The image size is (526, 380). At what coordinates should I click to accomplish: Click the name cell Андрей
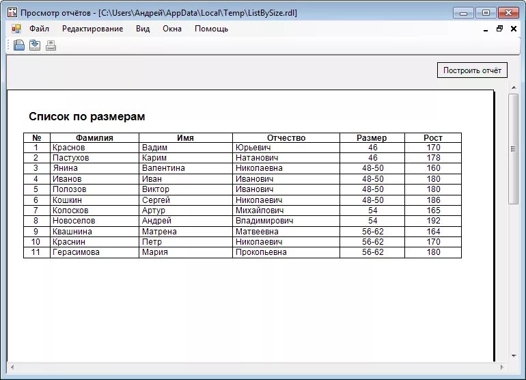[x=186, y=221]
